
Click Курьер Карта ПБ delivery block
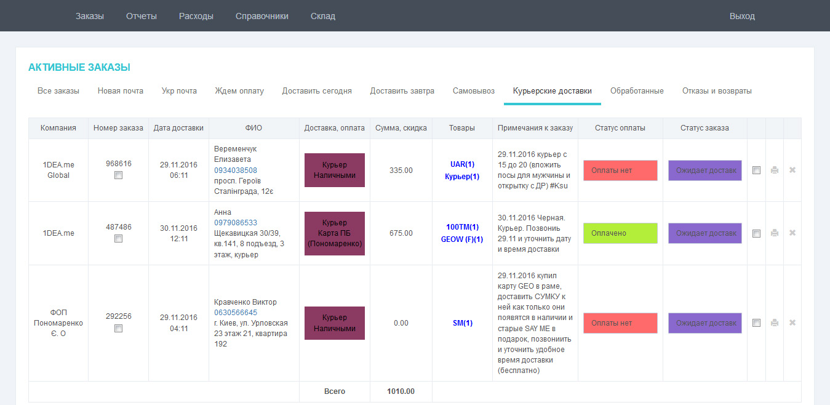point(335,233)
